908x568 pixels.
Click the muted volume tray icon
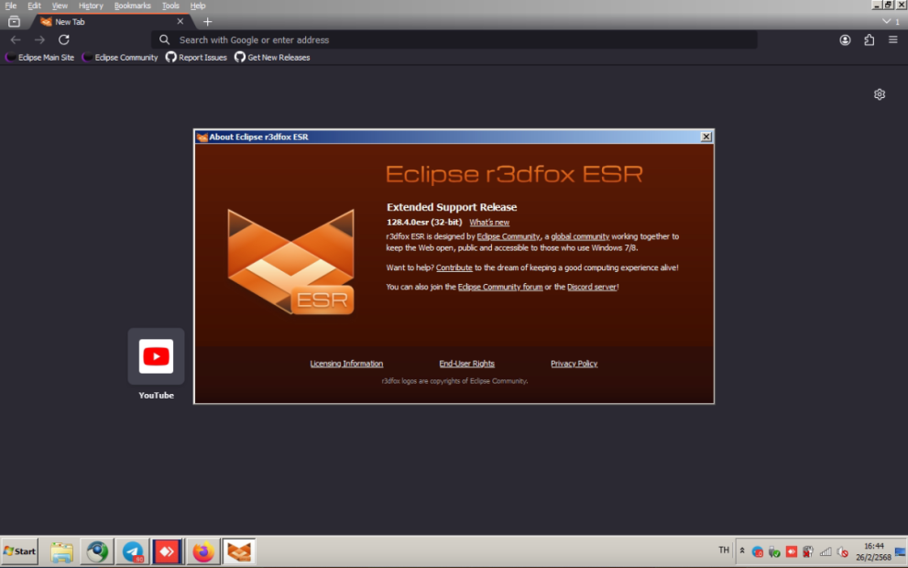point(843,552)
